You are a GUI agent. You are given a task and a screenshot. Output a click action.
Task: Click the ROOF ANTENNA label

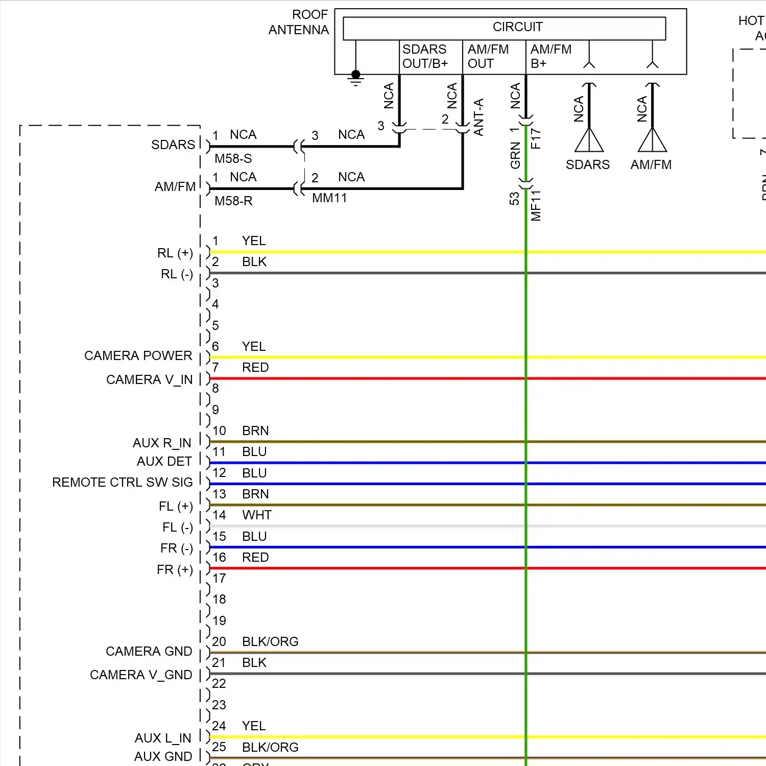tap(299, 22)
